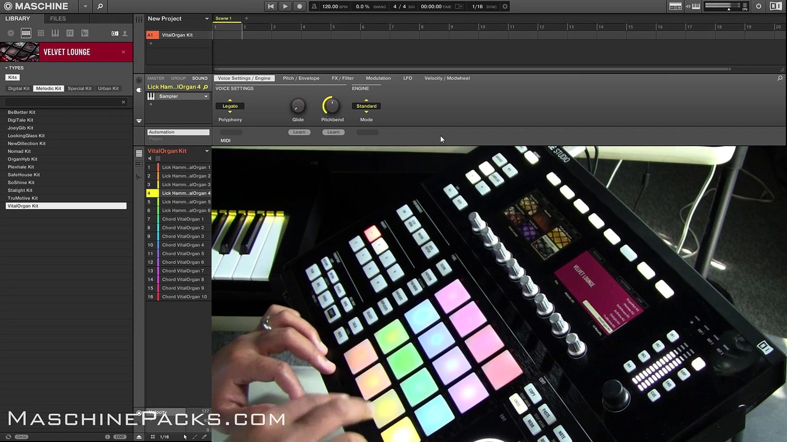Switch to the GROUP tab
Image resolution: width=787 pixels, height=442 pixels.
click(x=178, y=79)
